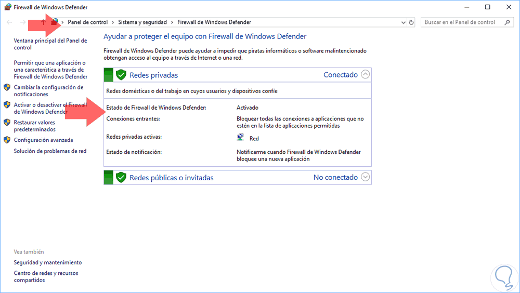Collapse the Redes privadas section
Image resolution: width=520 pixels, height=293 pixels.
click(x=365, y=74)
